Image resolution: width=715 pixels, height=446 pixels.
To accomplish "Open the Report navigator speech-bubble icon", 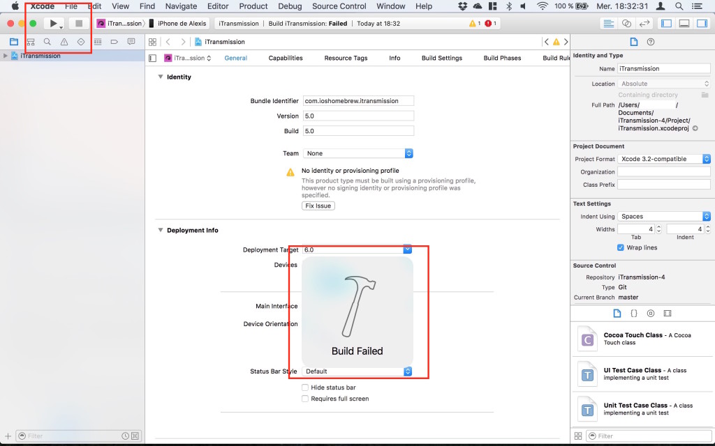I will (x=131, y=42).
